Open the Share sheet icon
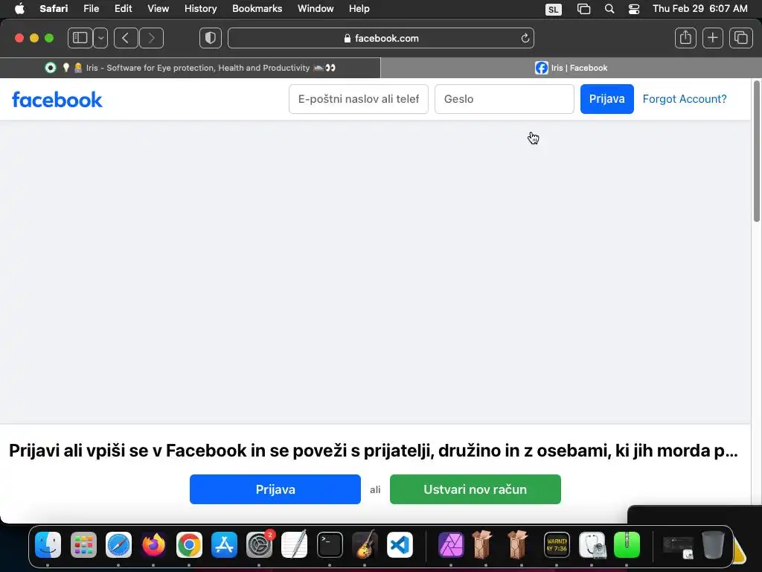The height and width of the screenshot is (572, 762). click(x=685, y=38)
